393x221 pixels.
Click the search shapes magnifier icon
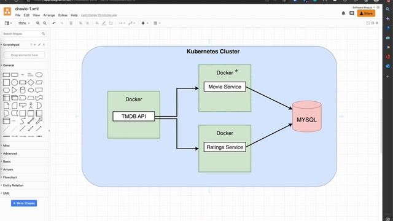click(x=44, y=34)
